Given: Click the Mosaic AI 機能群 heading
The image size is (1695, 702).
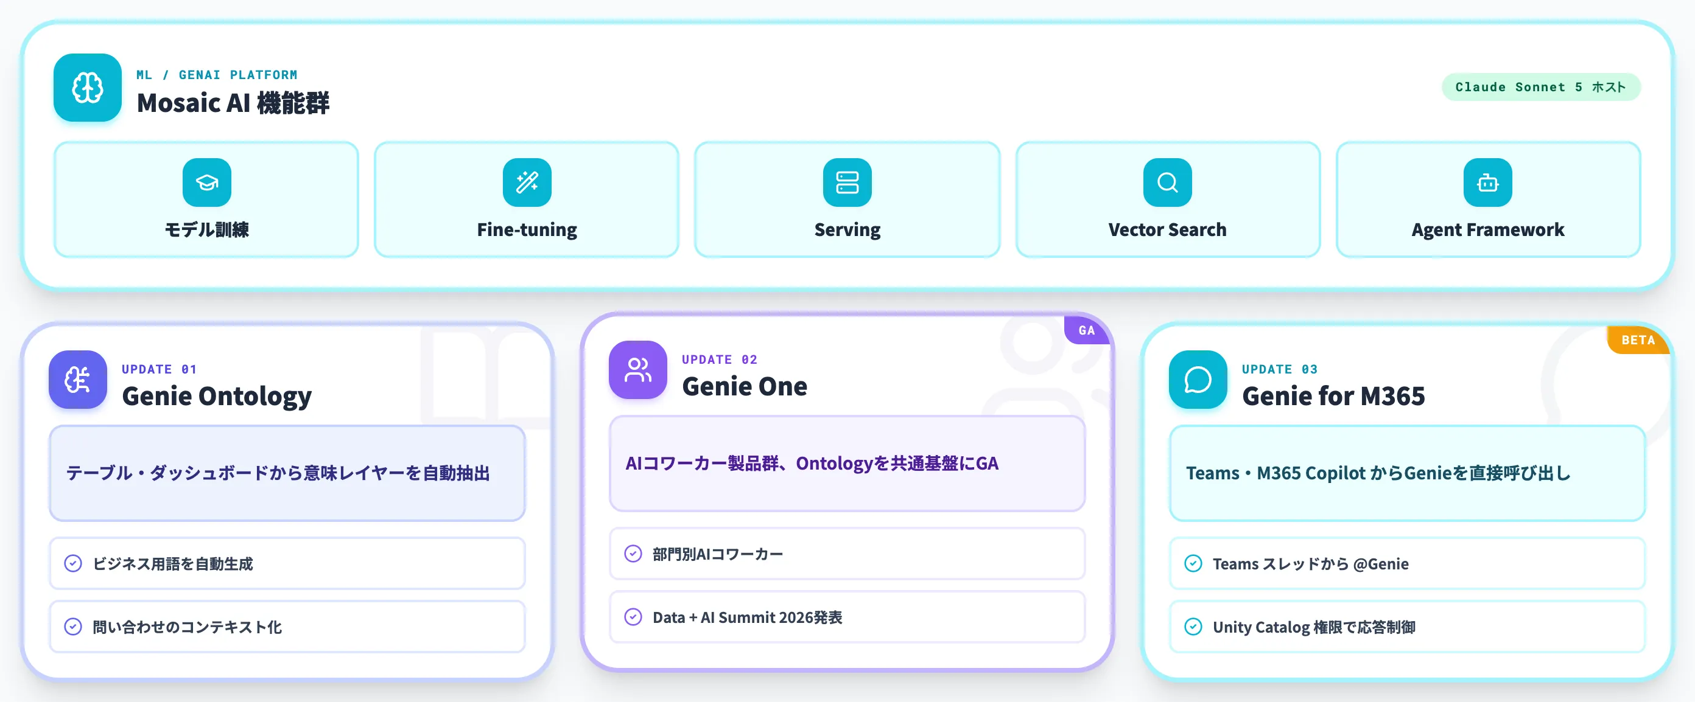Looking at the screenshot, I should click(x=233, y=103).
